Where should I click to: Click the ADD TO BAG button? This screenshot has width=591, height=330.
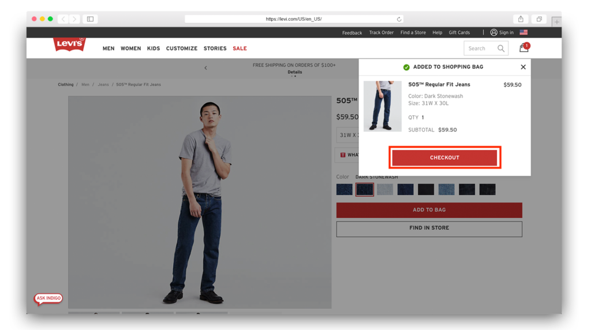pos(429,210)
